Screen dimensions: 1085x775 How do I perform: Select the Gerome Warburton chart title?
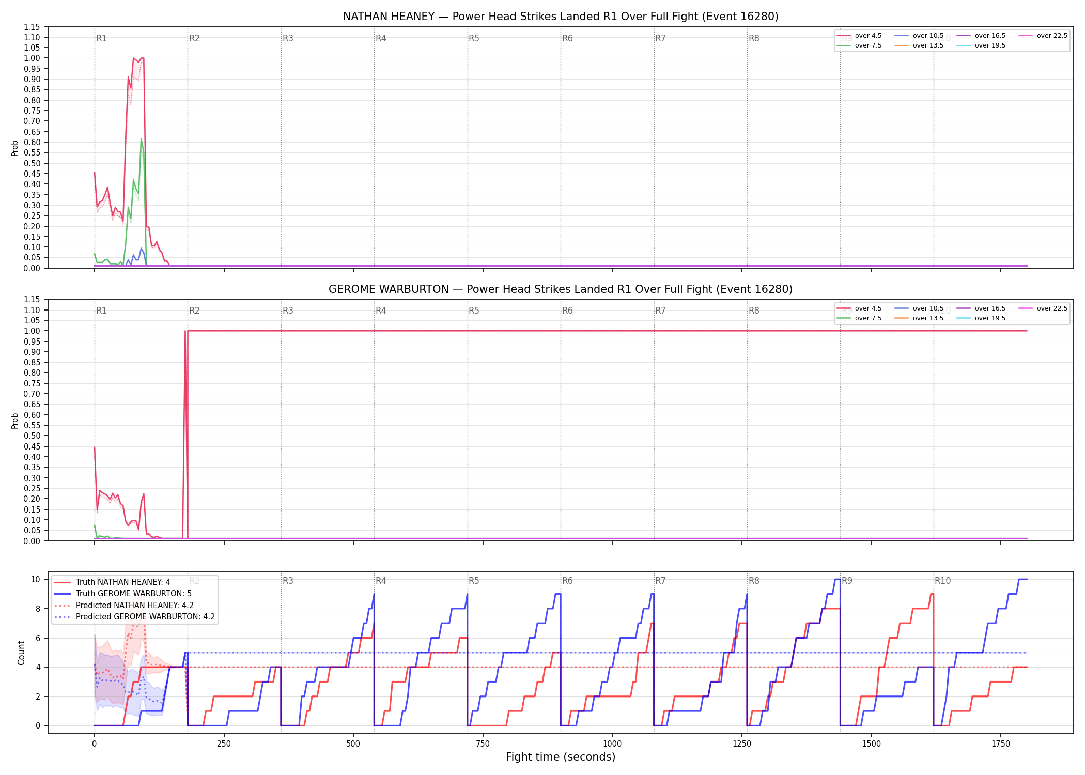pos(561,289)
